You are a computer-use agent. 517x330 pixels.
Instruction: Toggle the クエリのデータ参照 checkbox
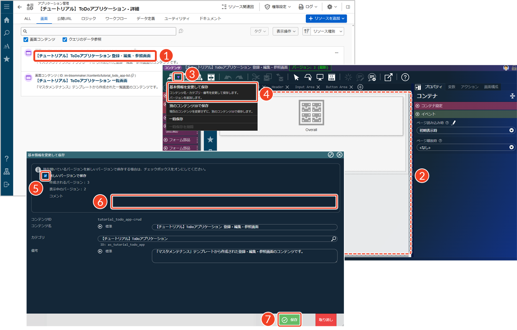click(x=65, y=40)
